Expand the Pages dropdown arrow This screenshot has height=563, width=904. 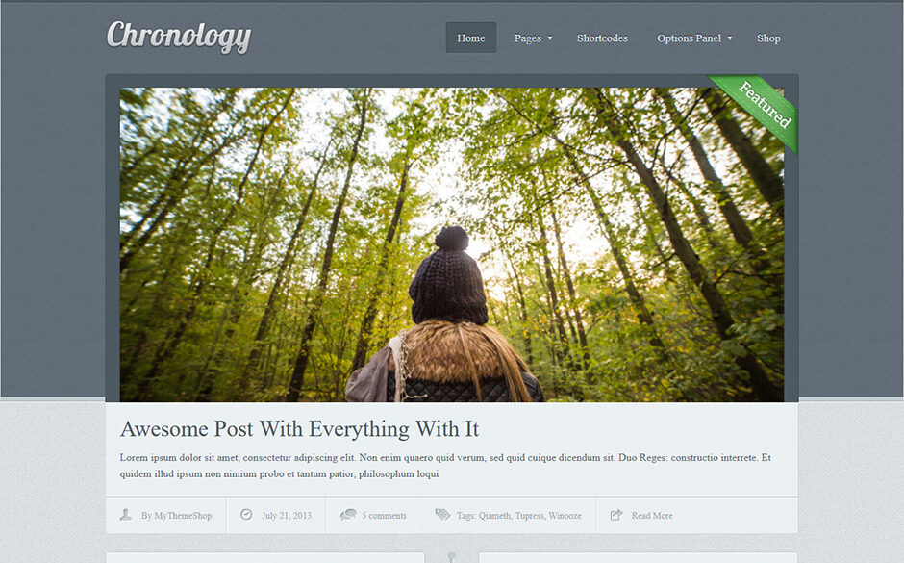(x=550, y=38)
